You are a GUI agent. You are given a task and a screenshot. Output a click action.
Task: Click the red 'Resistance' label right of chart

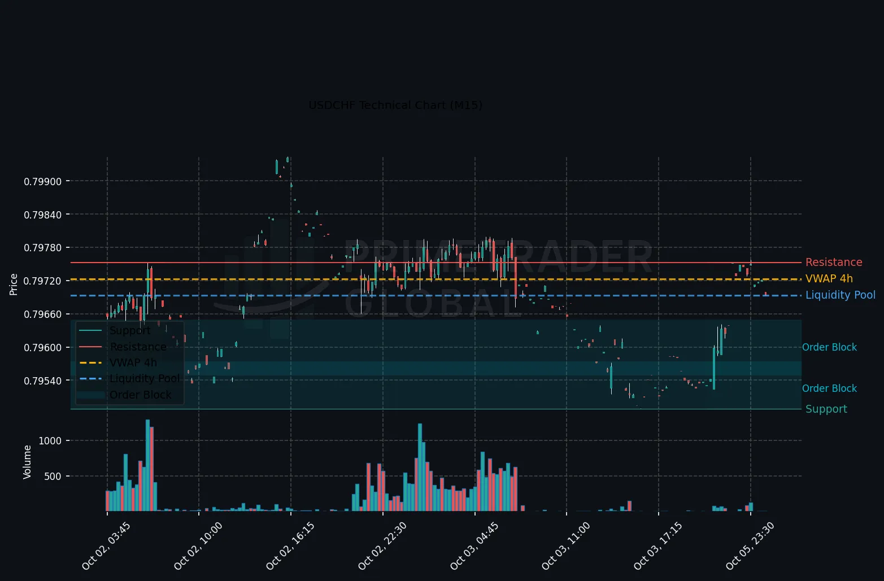tap(834, 263)
